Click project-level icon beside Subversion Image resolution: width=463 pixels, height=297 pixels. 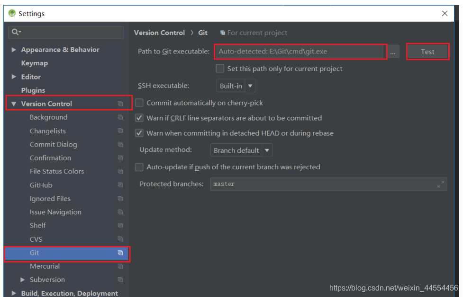point(120,280)
